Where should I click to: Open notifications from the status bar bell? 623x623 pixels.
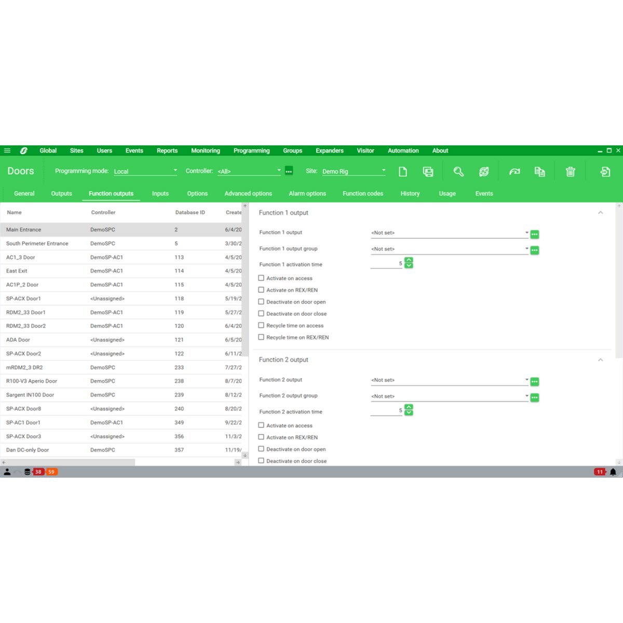pyautogui.click(x=613, y=471)
